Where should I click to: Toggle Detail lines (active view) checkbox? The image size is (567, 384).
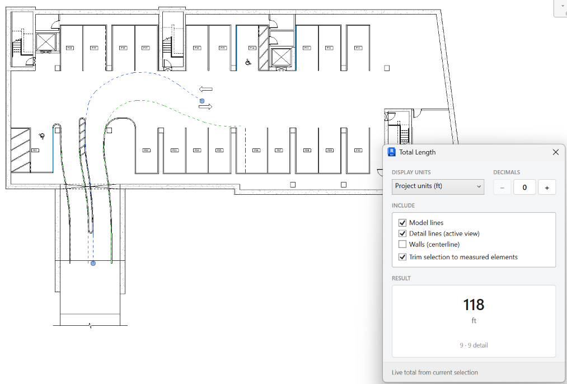click(x=402, y=233)
